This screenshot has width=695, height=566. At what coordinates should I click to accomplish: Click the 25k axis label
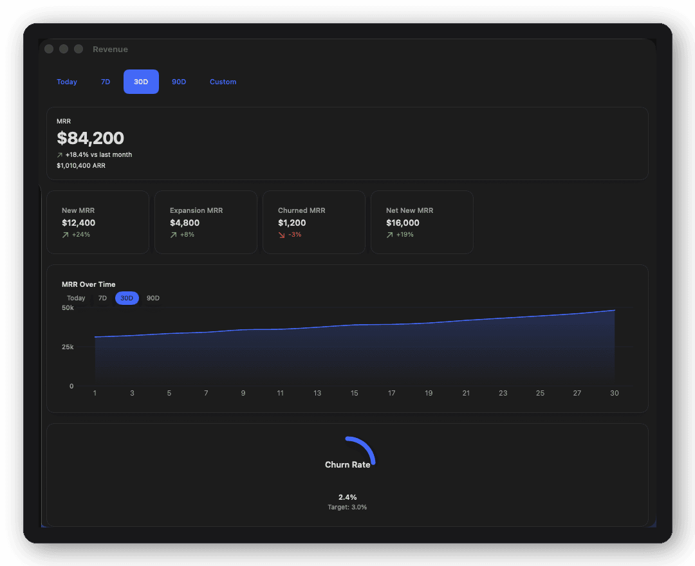tap(68, 347)
